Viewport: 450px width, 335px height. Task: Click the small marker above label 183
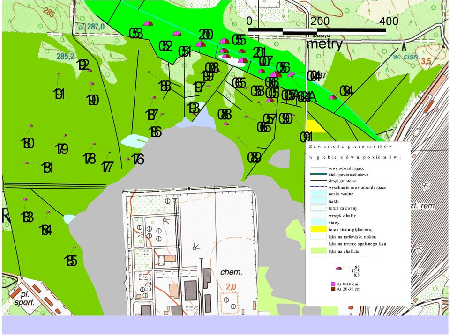pyautogui.click(x=25, y=199)
